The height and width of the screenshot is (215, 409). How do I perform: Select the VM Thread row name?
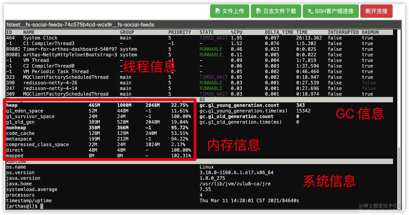click(x=36, y=60)
